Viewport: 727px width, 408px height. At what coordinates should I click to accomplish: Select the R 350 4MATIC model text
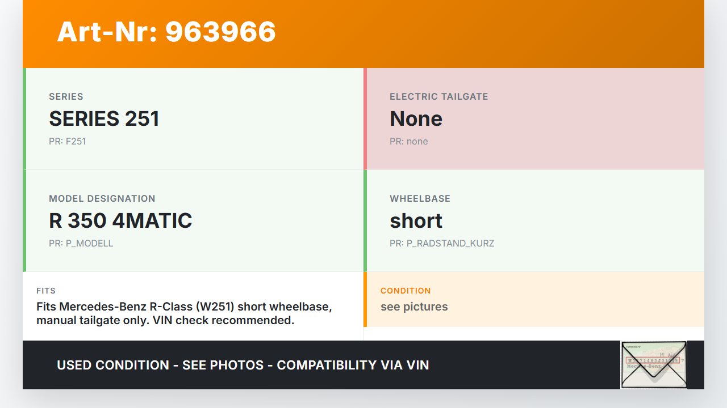click(120, 220)
